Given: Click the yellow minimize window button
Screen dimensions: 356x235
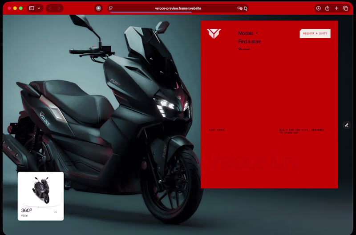Looking at the screenshot, I should (x=15, y=8).
